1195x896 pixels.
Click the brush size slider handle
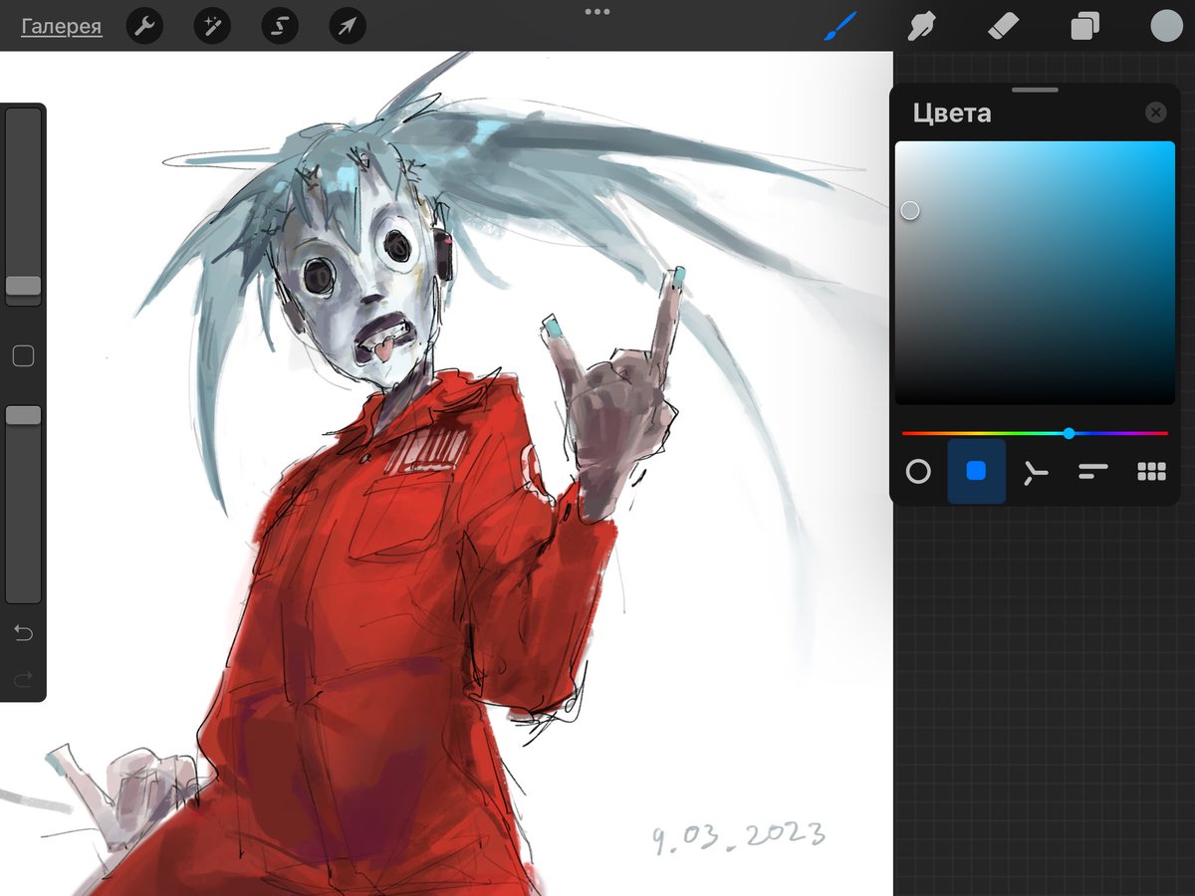pos(23,286)
